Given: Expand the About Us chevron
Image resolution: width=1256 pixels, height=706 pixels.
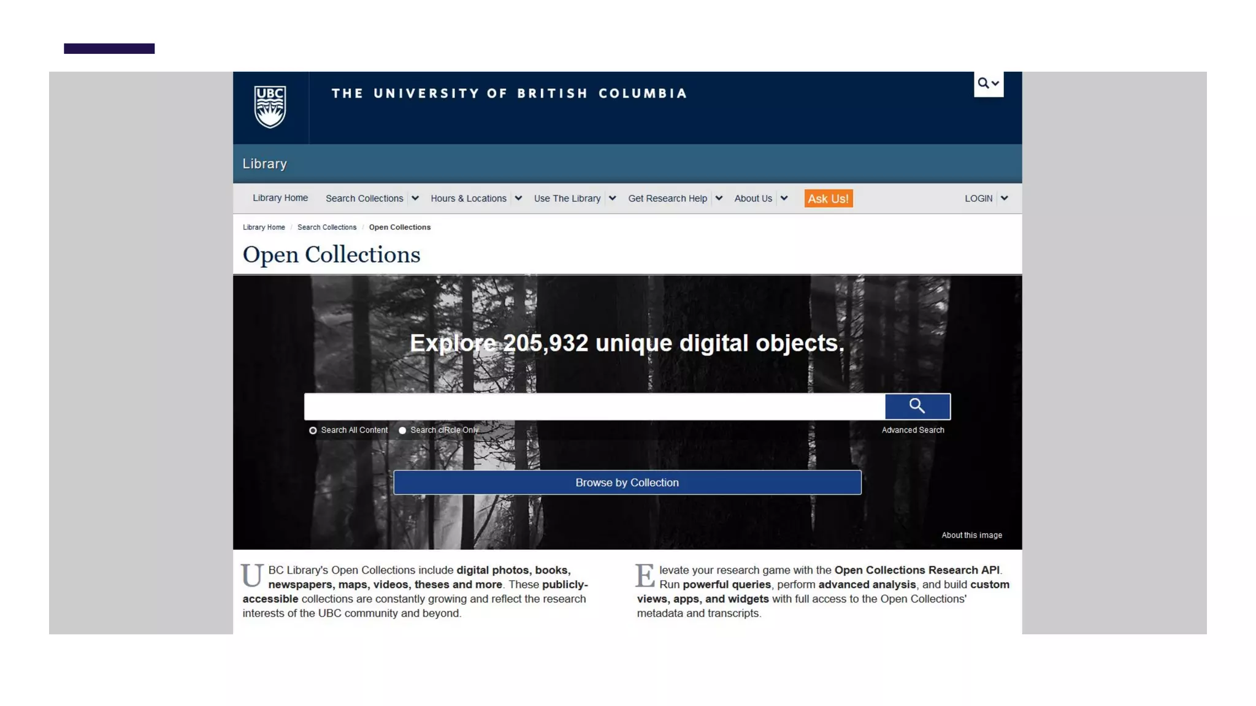Looking at the screenshot, I should pyautogui.click(x=784, y=198).
